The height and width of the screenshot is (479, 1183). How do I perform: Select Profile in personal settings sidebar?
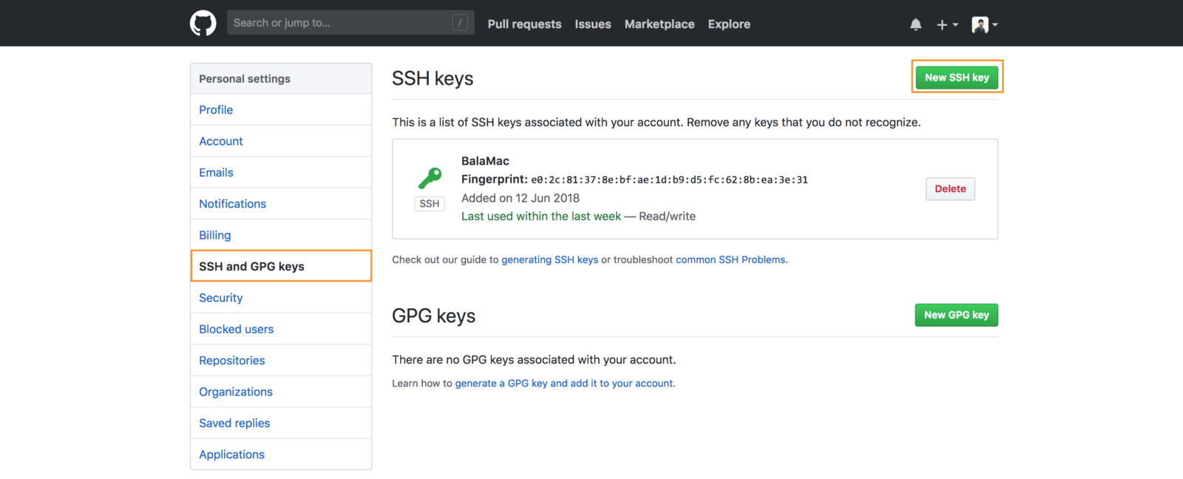[216, 110]
